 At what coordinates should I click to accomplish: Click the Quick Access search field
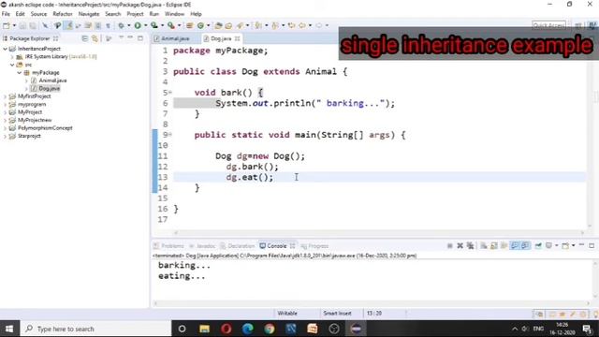pyautogui.click(x=548, y=25)
